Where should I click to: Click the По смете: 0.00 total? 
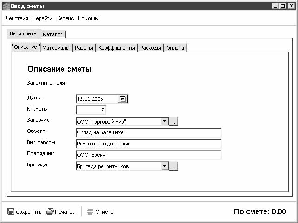(260, 211)
